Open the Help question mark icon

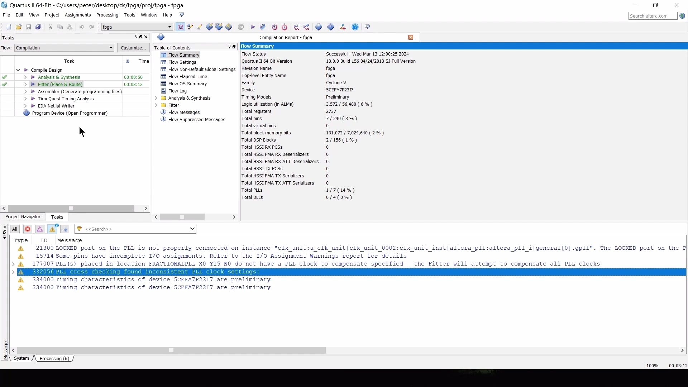point(355,27)
